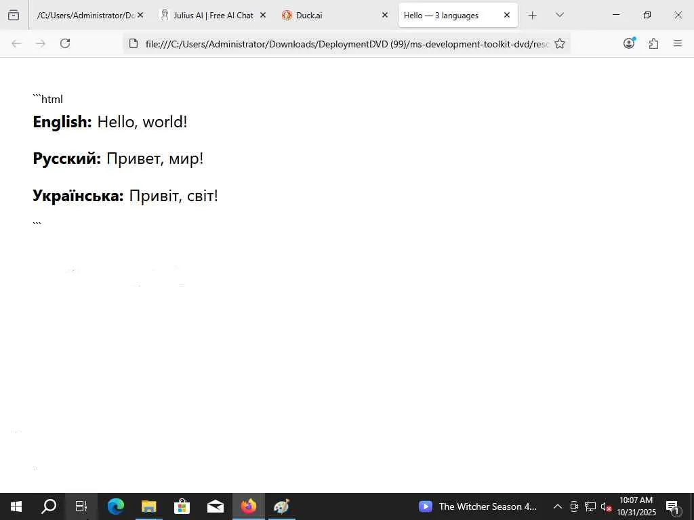
Task: Open a new tab with plus button
Action: [533, 16]
